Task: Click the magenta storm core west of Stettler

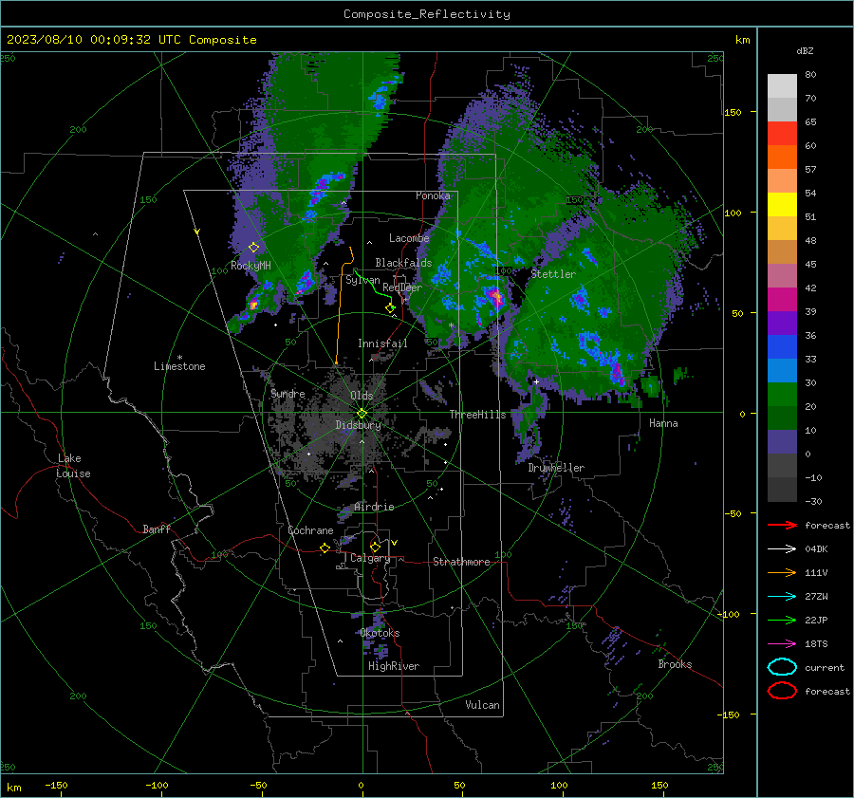Action: pyautogui.click(x=496, y=297)
